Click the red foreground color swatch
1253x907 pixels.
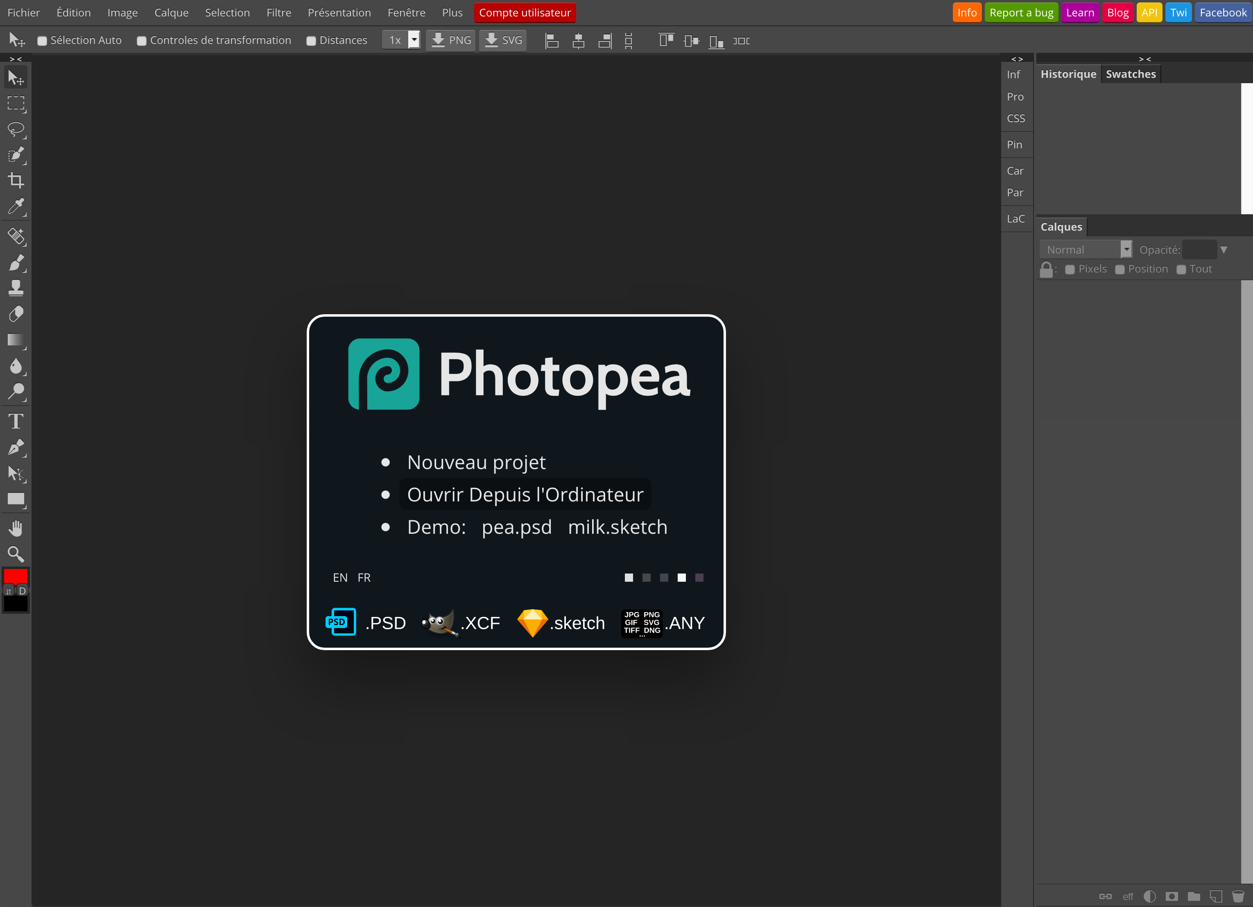(x=16, y=576)
